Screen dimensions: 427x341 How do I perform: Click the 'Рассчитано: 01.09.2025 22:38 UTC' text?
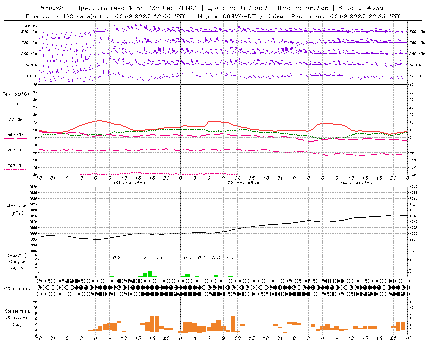pyautogui.click(x=346, y=16)
